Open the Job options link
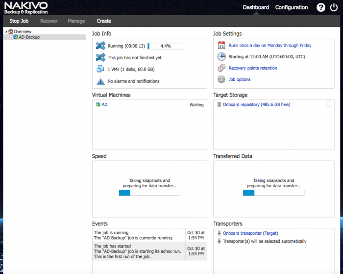Viewport: 343px width, 274px height. pos(240,79)
